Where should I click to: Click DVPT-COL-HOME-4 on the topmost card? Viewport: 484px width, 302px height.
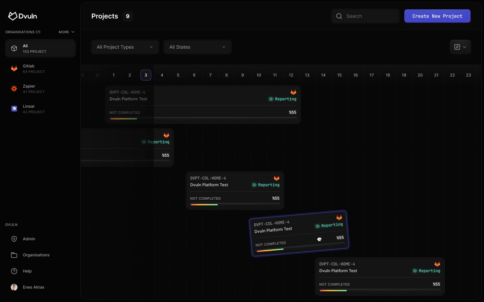[127, 92]
